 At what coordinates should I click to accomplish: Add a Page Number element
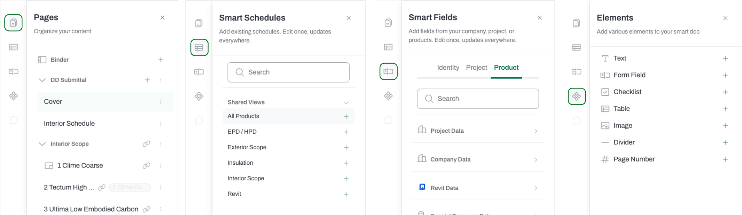(x=725, y=159)
